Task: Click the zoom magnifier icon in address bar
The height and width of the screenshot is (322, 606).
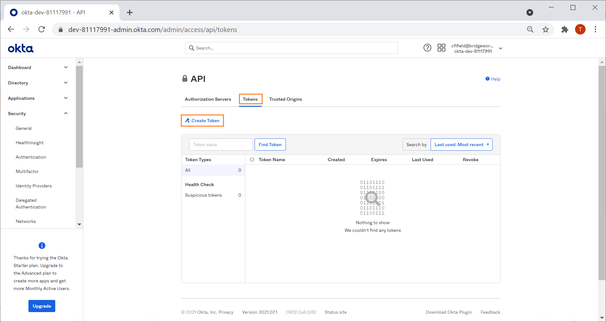Action: coord(530,29)
